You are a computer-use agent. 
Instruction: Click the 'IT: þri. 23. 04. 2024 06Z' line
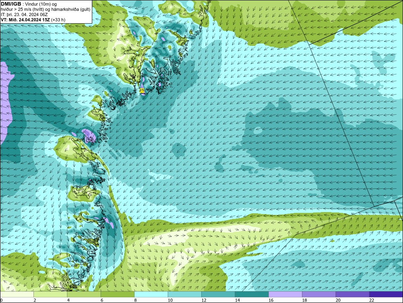[24, 14]
